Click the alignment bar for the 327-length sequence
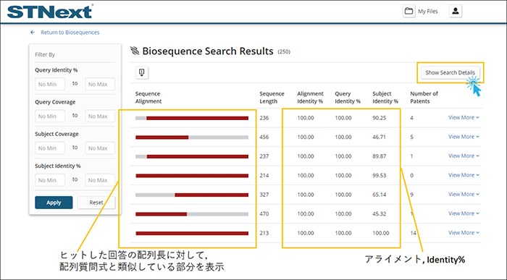The height and width of the screenshot is (280, 507). click(x=192, y=195)
